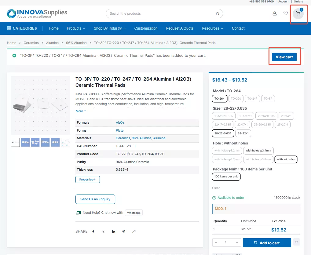
Task: Click the INNOVASupplies logo
Action: tap(37, 14)
